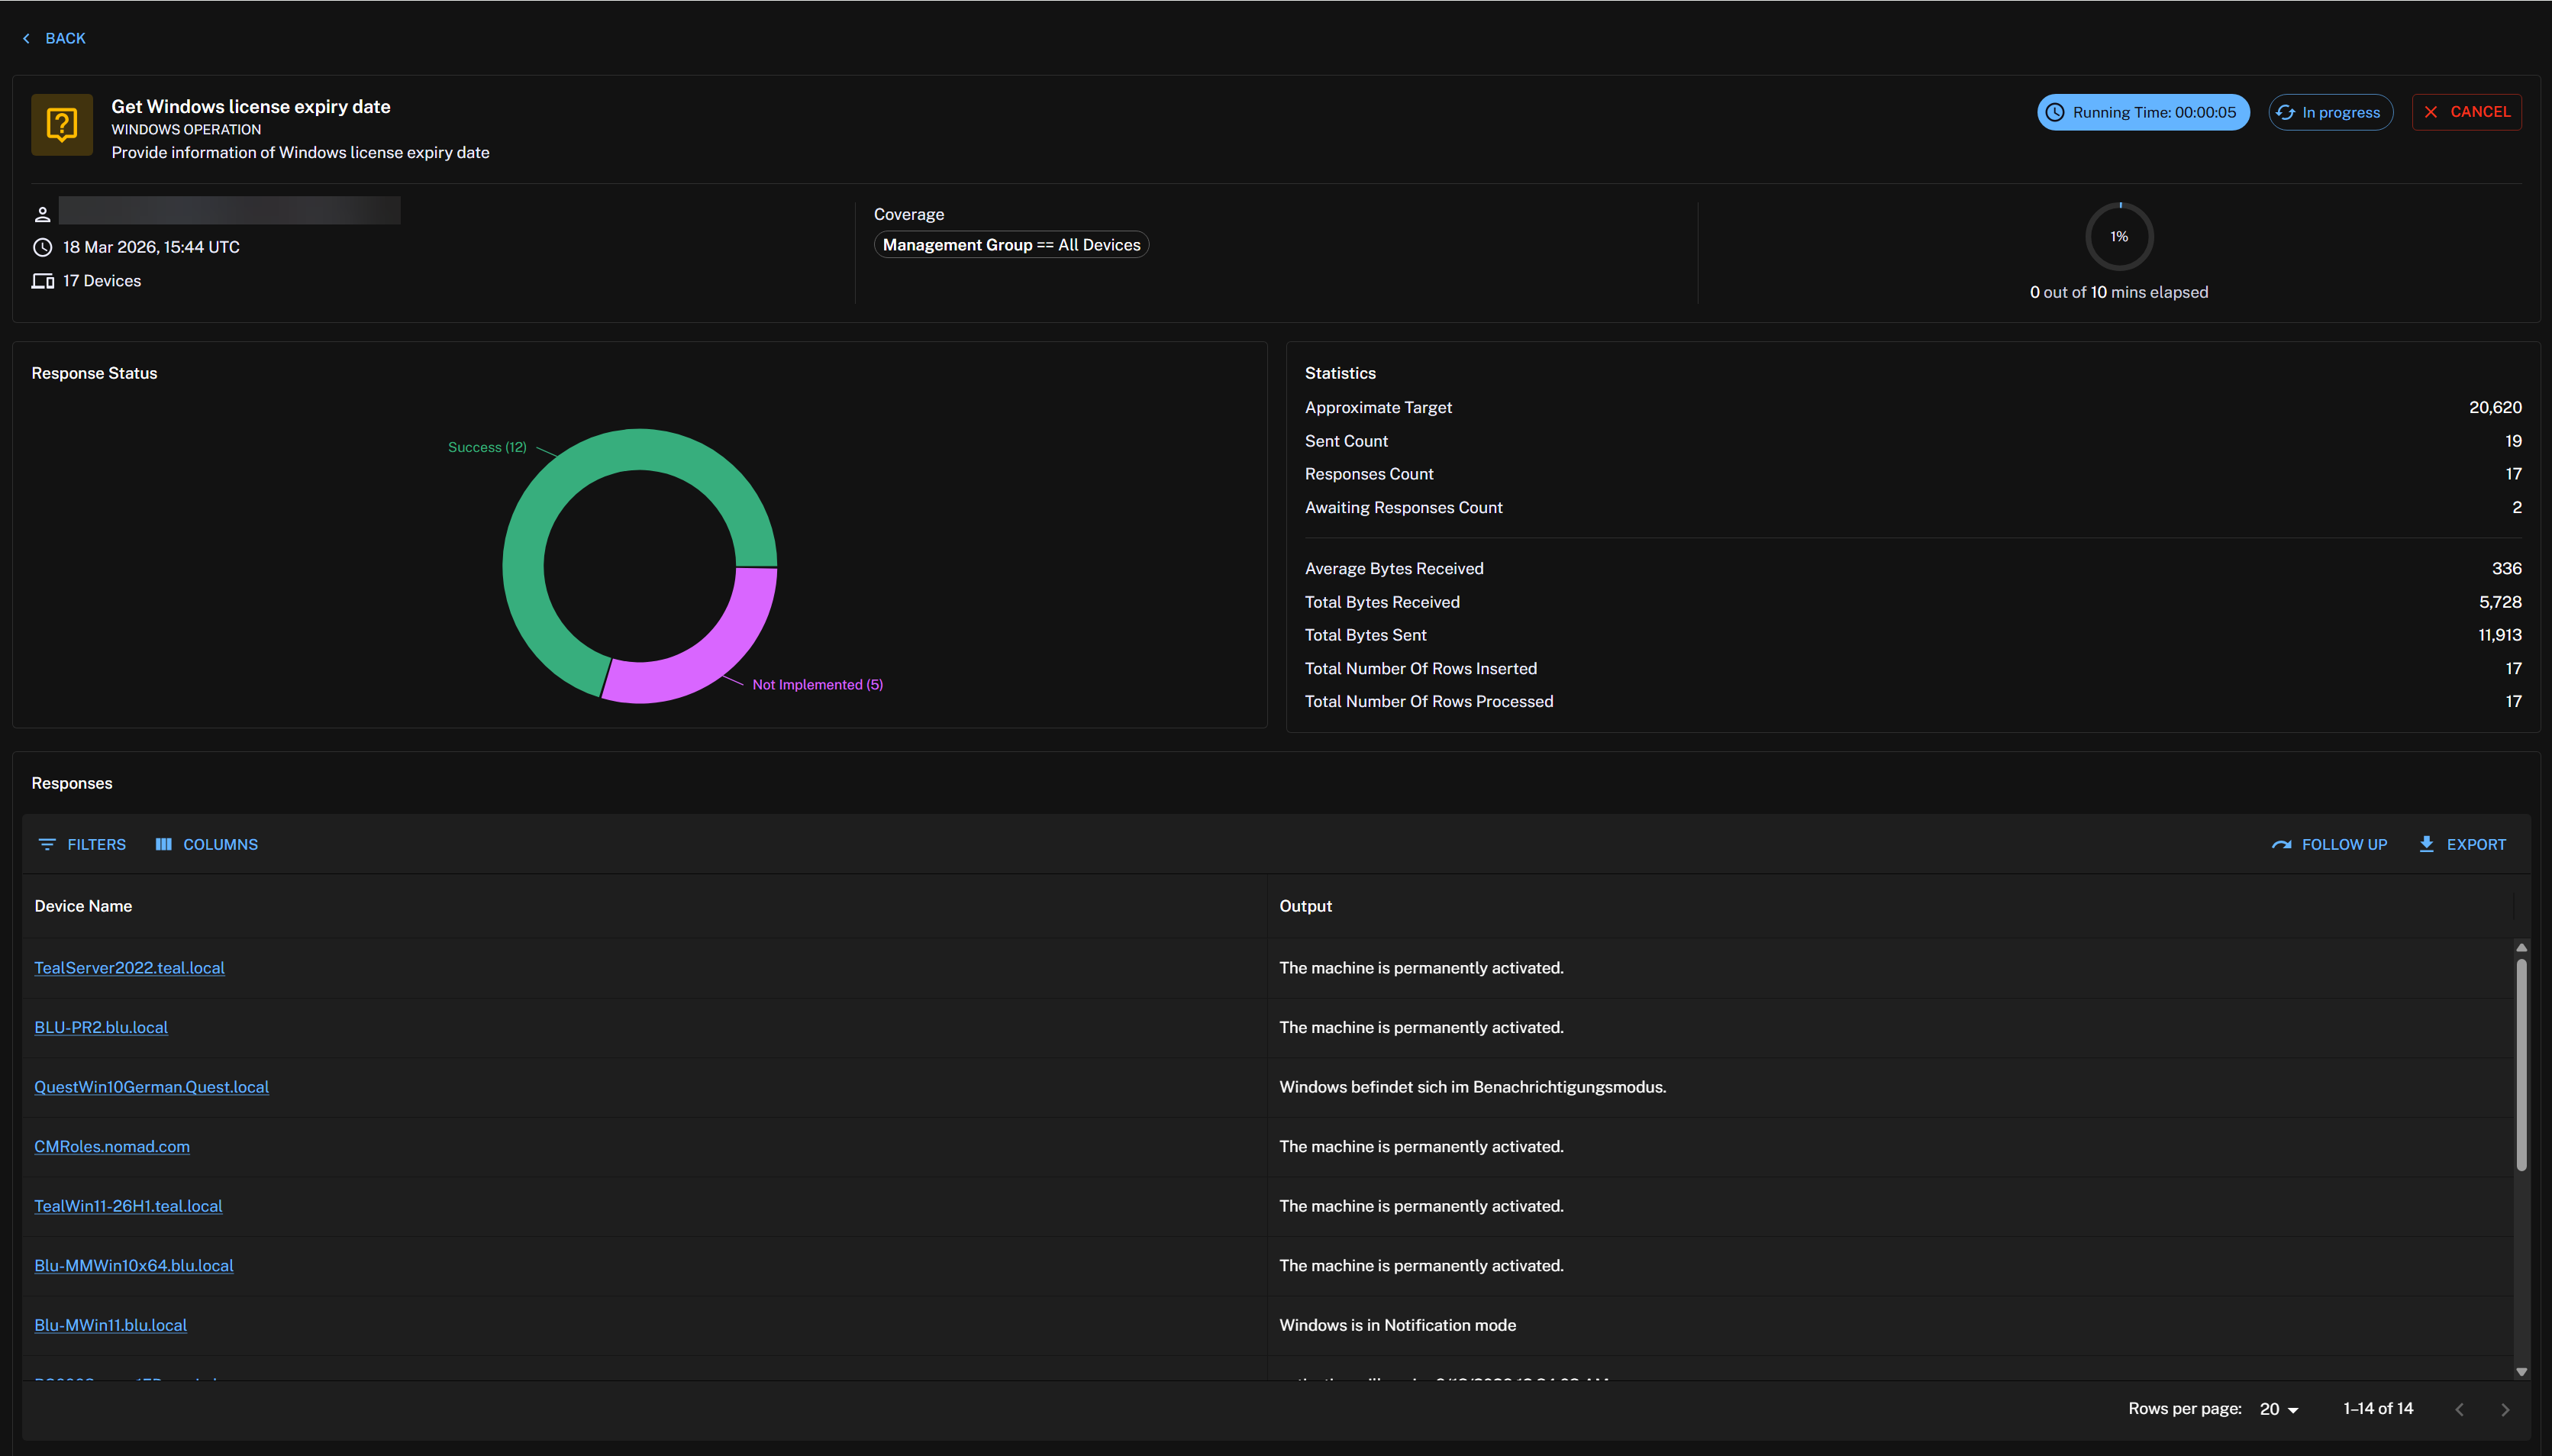Click the Filters funnel icon
This screenshot has width=2552, height=1456.
pyautogui.click(x=47, y=844)
